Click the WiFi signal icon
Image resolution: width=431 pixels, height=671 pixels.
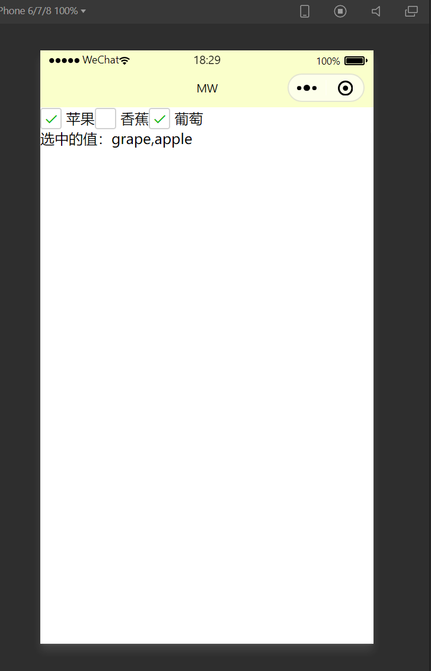(124, 60)
